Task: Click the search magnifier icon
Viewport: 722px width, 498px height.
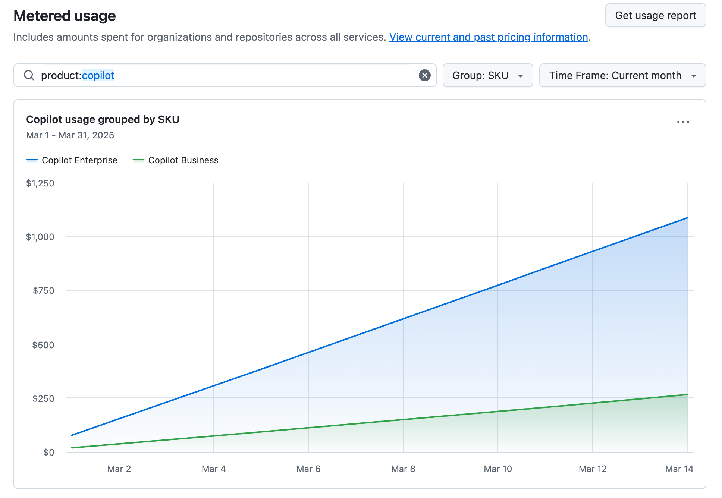Action: point(29,75)
